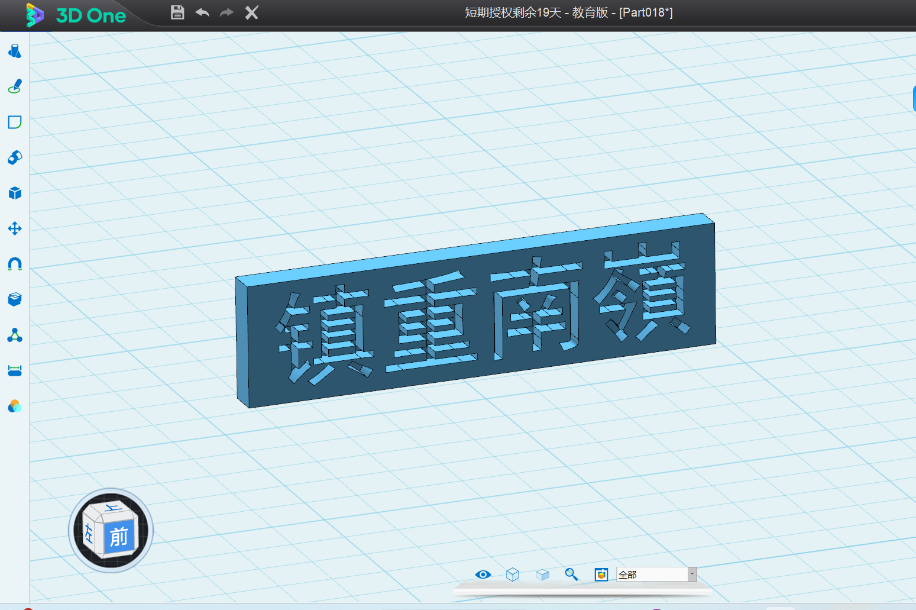The image size is (916, 610).
Task: Open the sketch edit tool
Action: click(x=15, y=122)
